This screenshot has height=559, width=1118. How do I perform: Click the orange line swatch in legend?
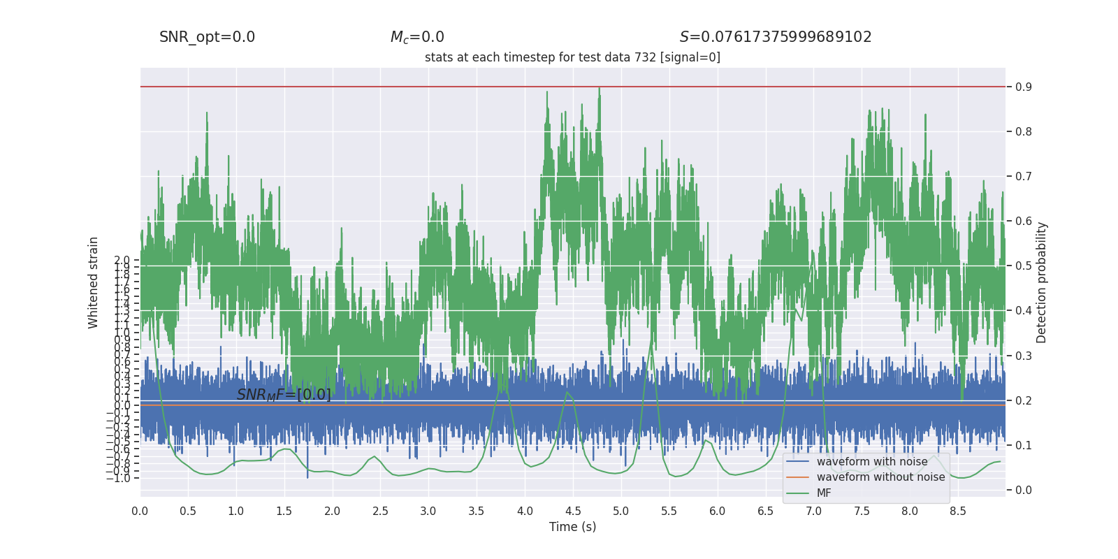[x=797, y=477]
